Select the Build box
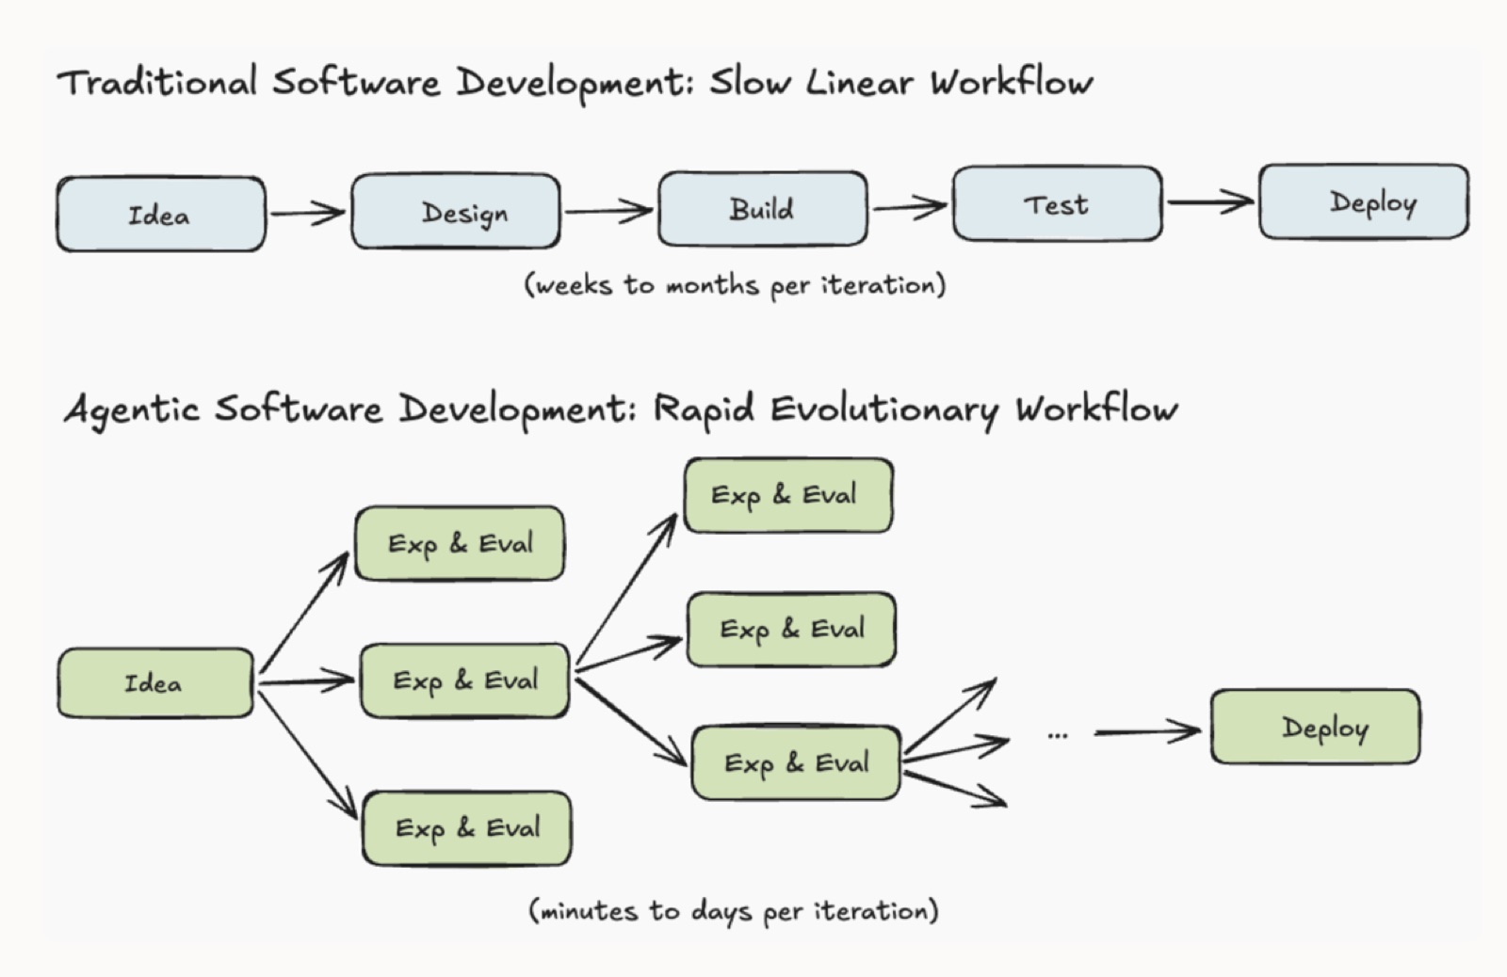 [x=763, y=208]
